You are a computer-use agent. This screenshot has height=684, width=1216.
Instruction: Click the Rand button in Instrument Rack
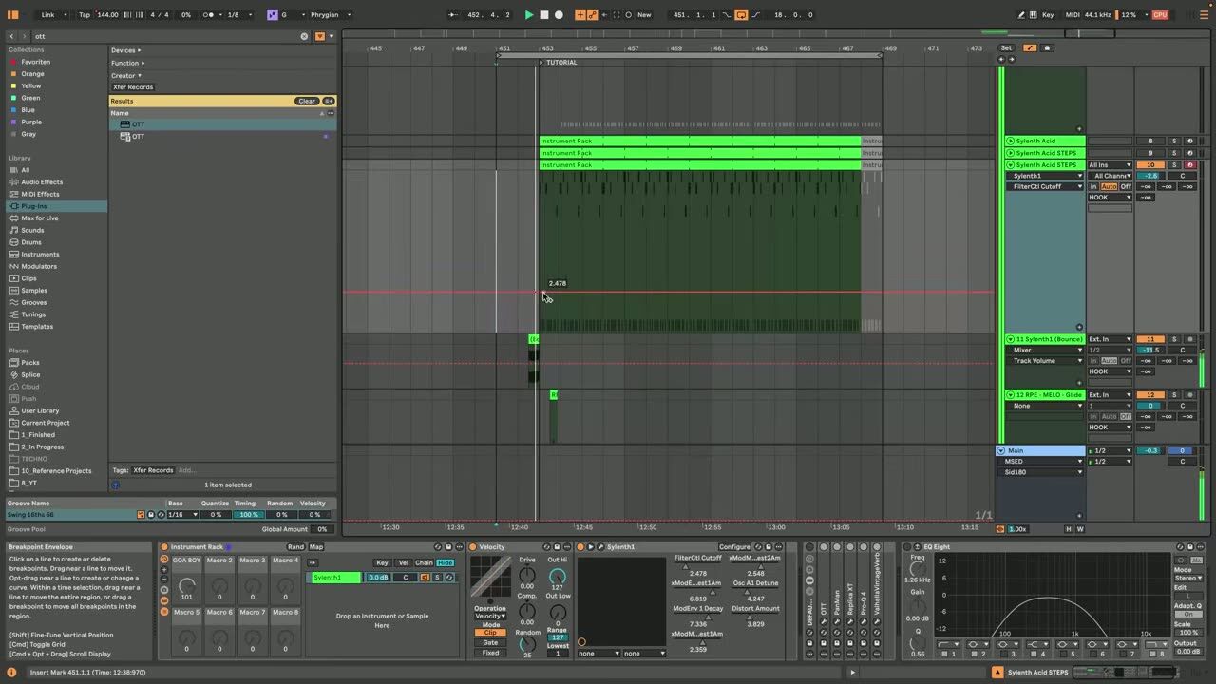295,547
